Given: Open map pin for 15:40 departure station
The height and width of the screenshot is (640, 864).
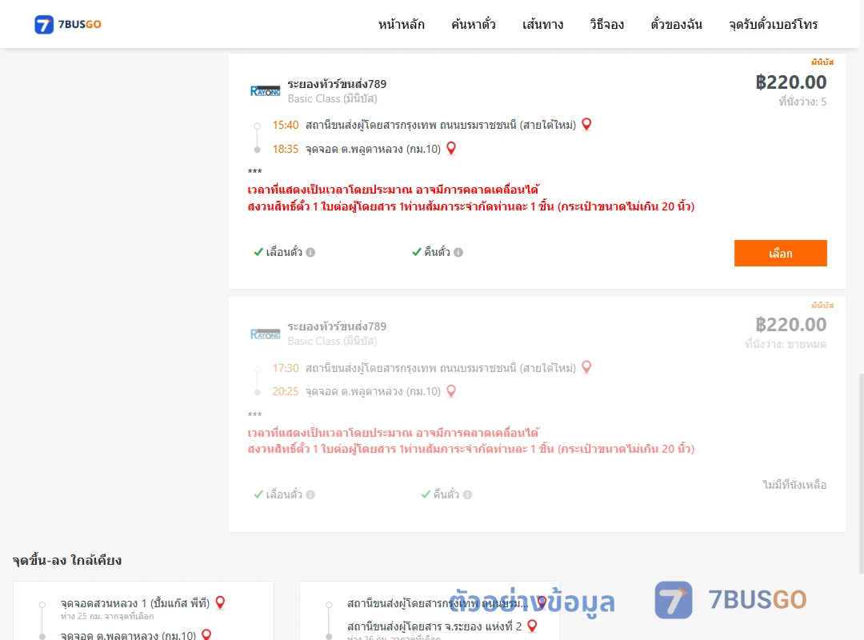Looking at the screenshot, I should pyautogui.click(x=586, y=125).
